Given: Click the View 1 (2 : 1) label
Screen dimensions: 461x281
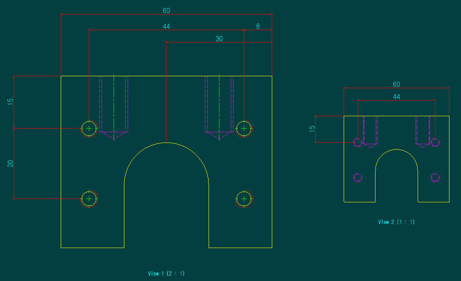Looking at the screenshot, I should click(x=166, y=273).
